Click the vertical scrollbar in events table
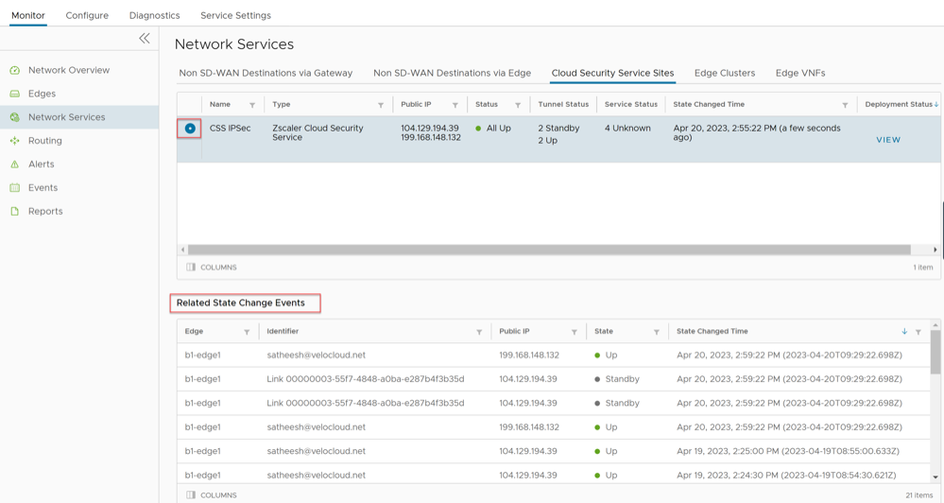 (x=935, y=353)
